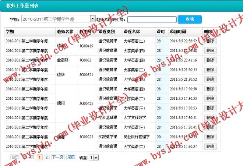This screenshot has width=243, height=166.
Task: Delete the 大学文科数学 course row
Action: [x=210, y=118]
